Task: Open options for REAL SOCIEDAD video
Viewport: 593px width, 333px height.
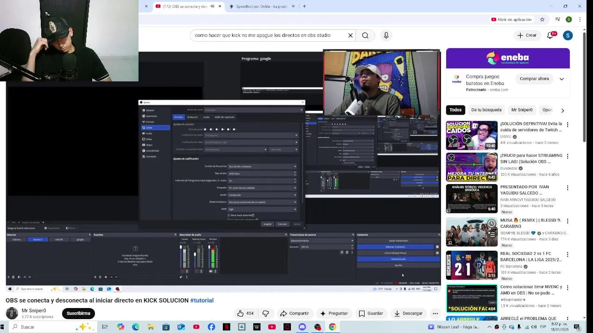Action: click(x=567, y=254)
